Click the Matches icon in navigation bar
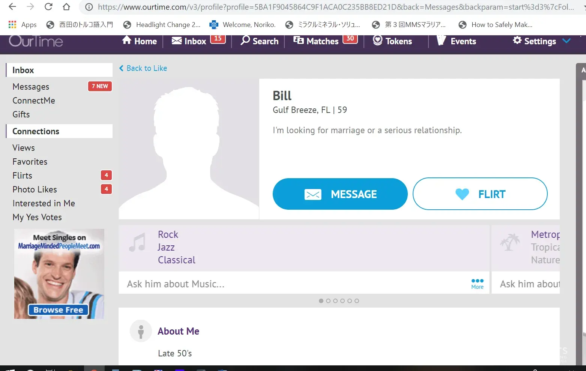 pyautogui.click(x=298, y=41)
